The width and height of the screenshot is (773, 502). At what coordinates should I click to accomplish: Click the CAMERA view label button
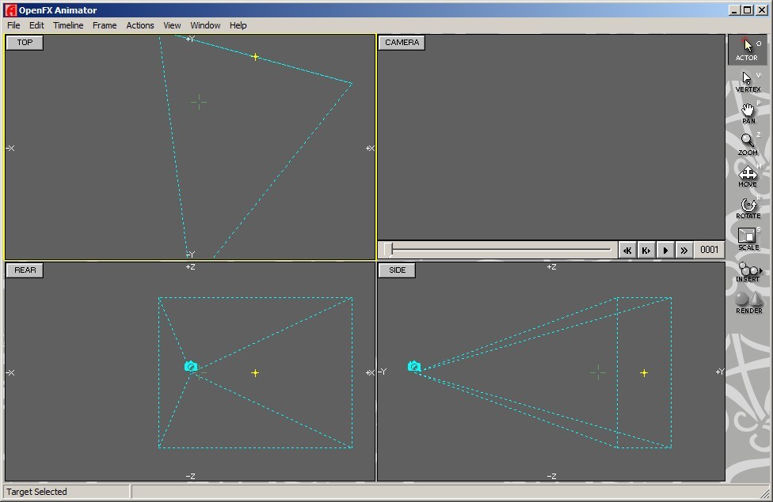coord(402,43)
